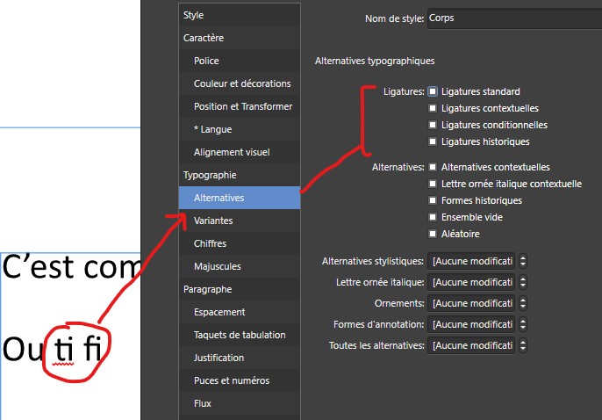This screenshot has width=602, height=420.
Task: Click stepper arrows beside Alternatives stylistiques
Action: point(523,261)
